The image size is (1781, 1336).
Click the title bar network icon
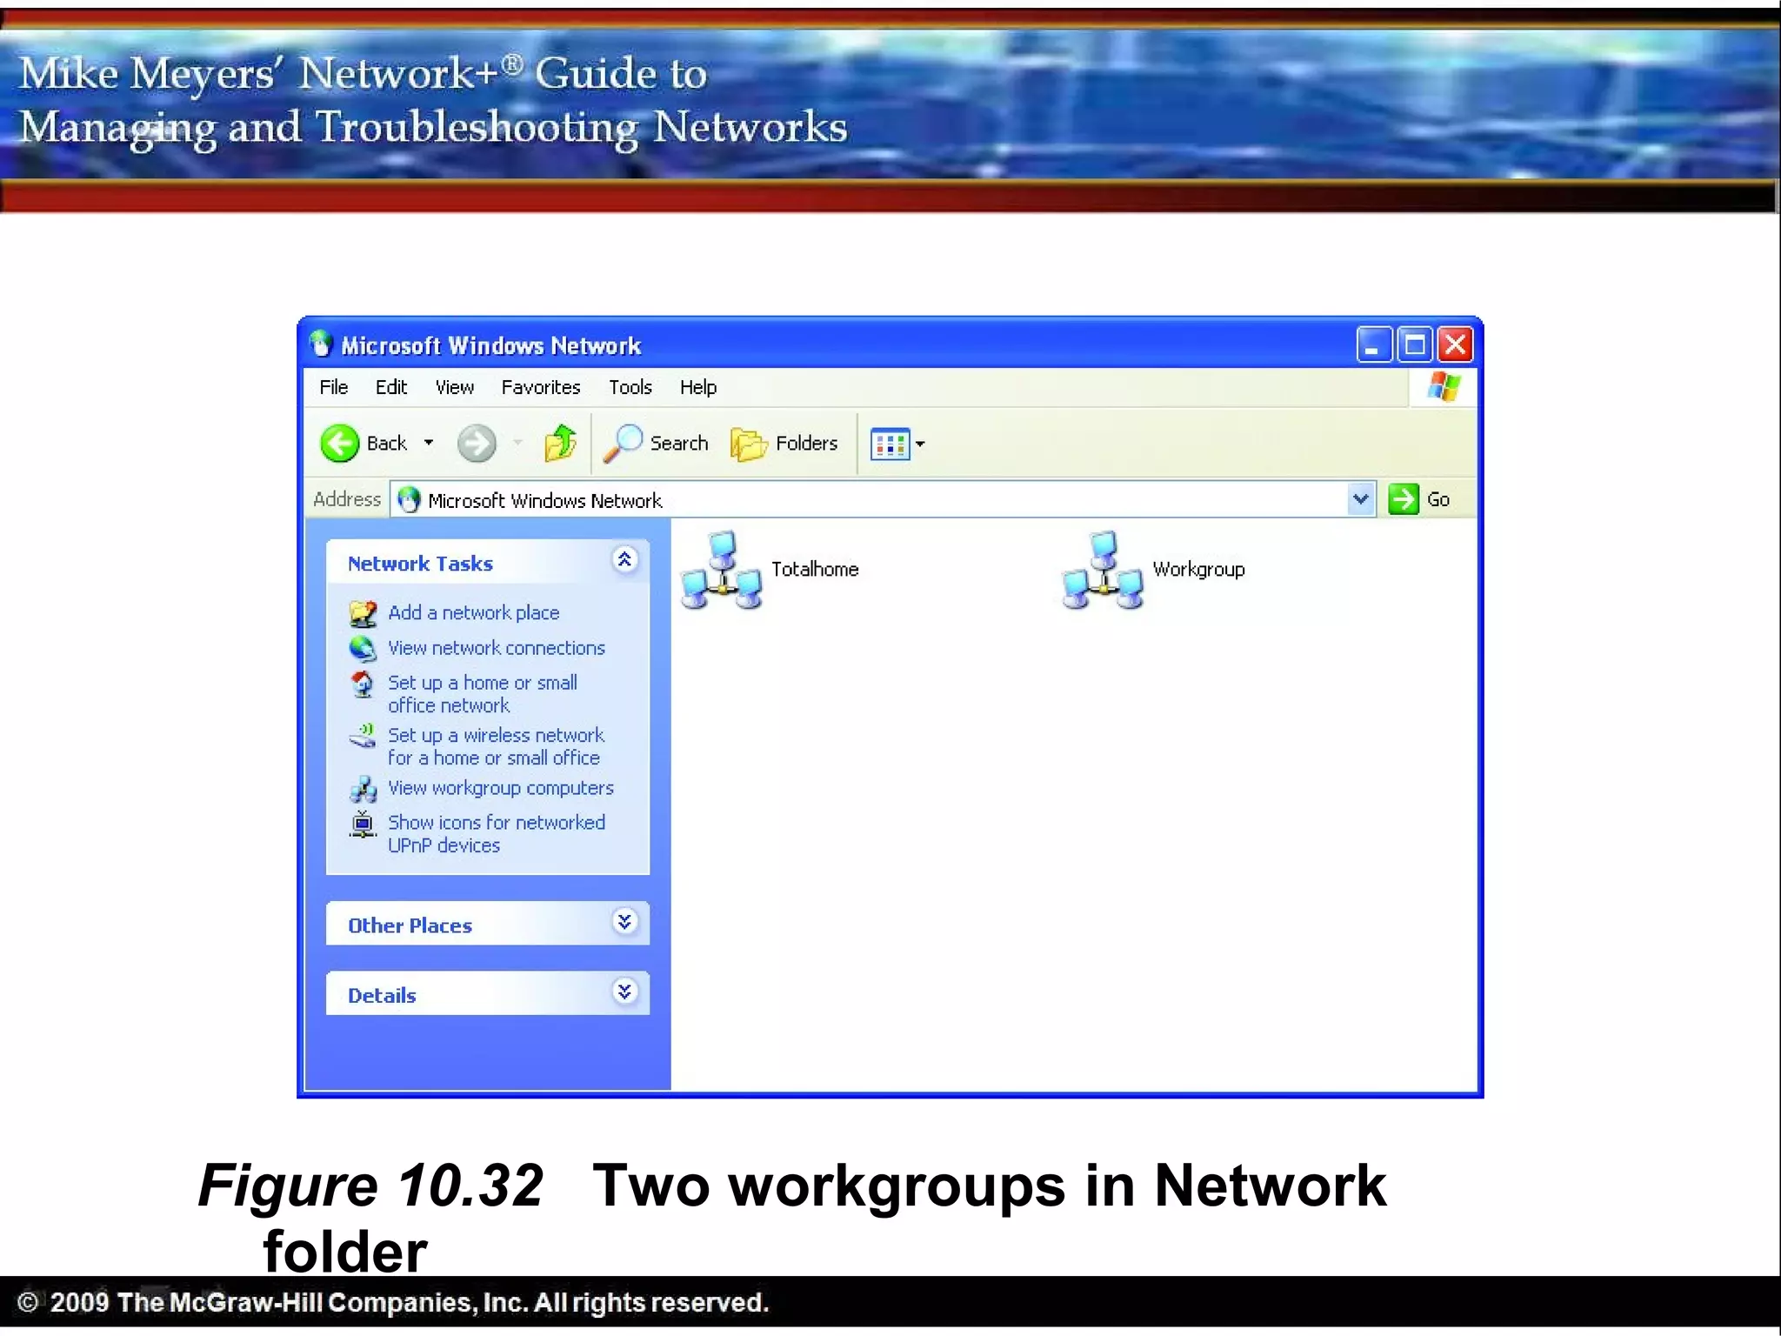[321, 344]
